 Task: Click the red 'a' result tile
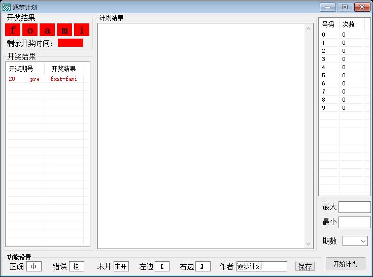pyautogui.click(x=47, y=30)
